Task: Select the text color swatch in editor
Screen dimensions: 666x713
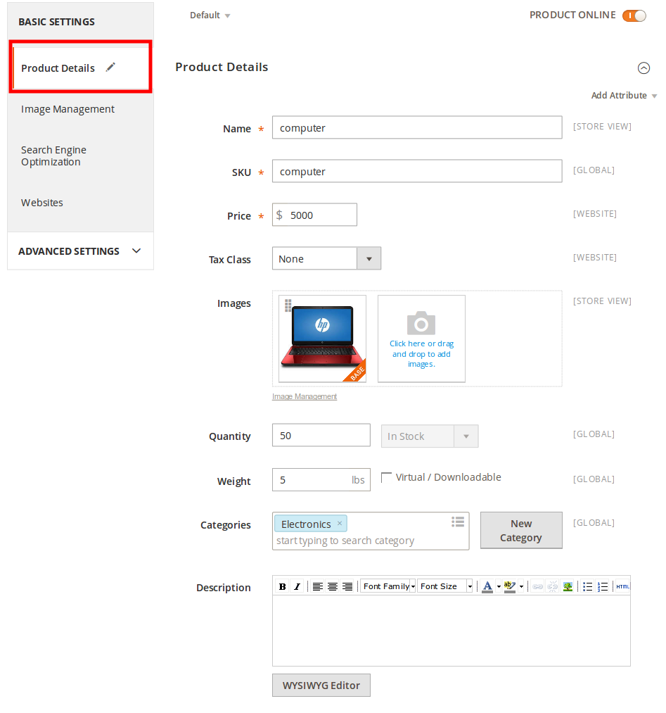Action: [487, 586]
